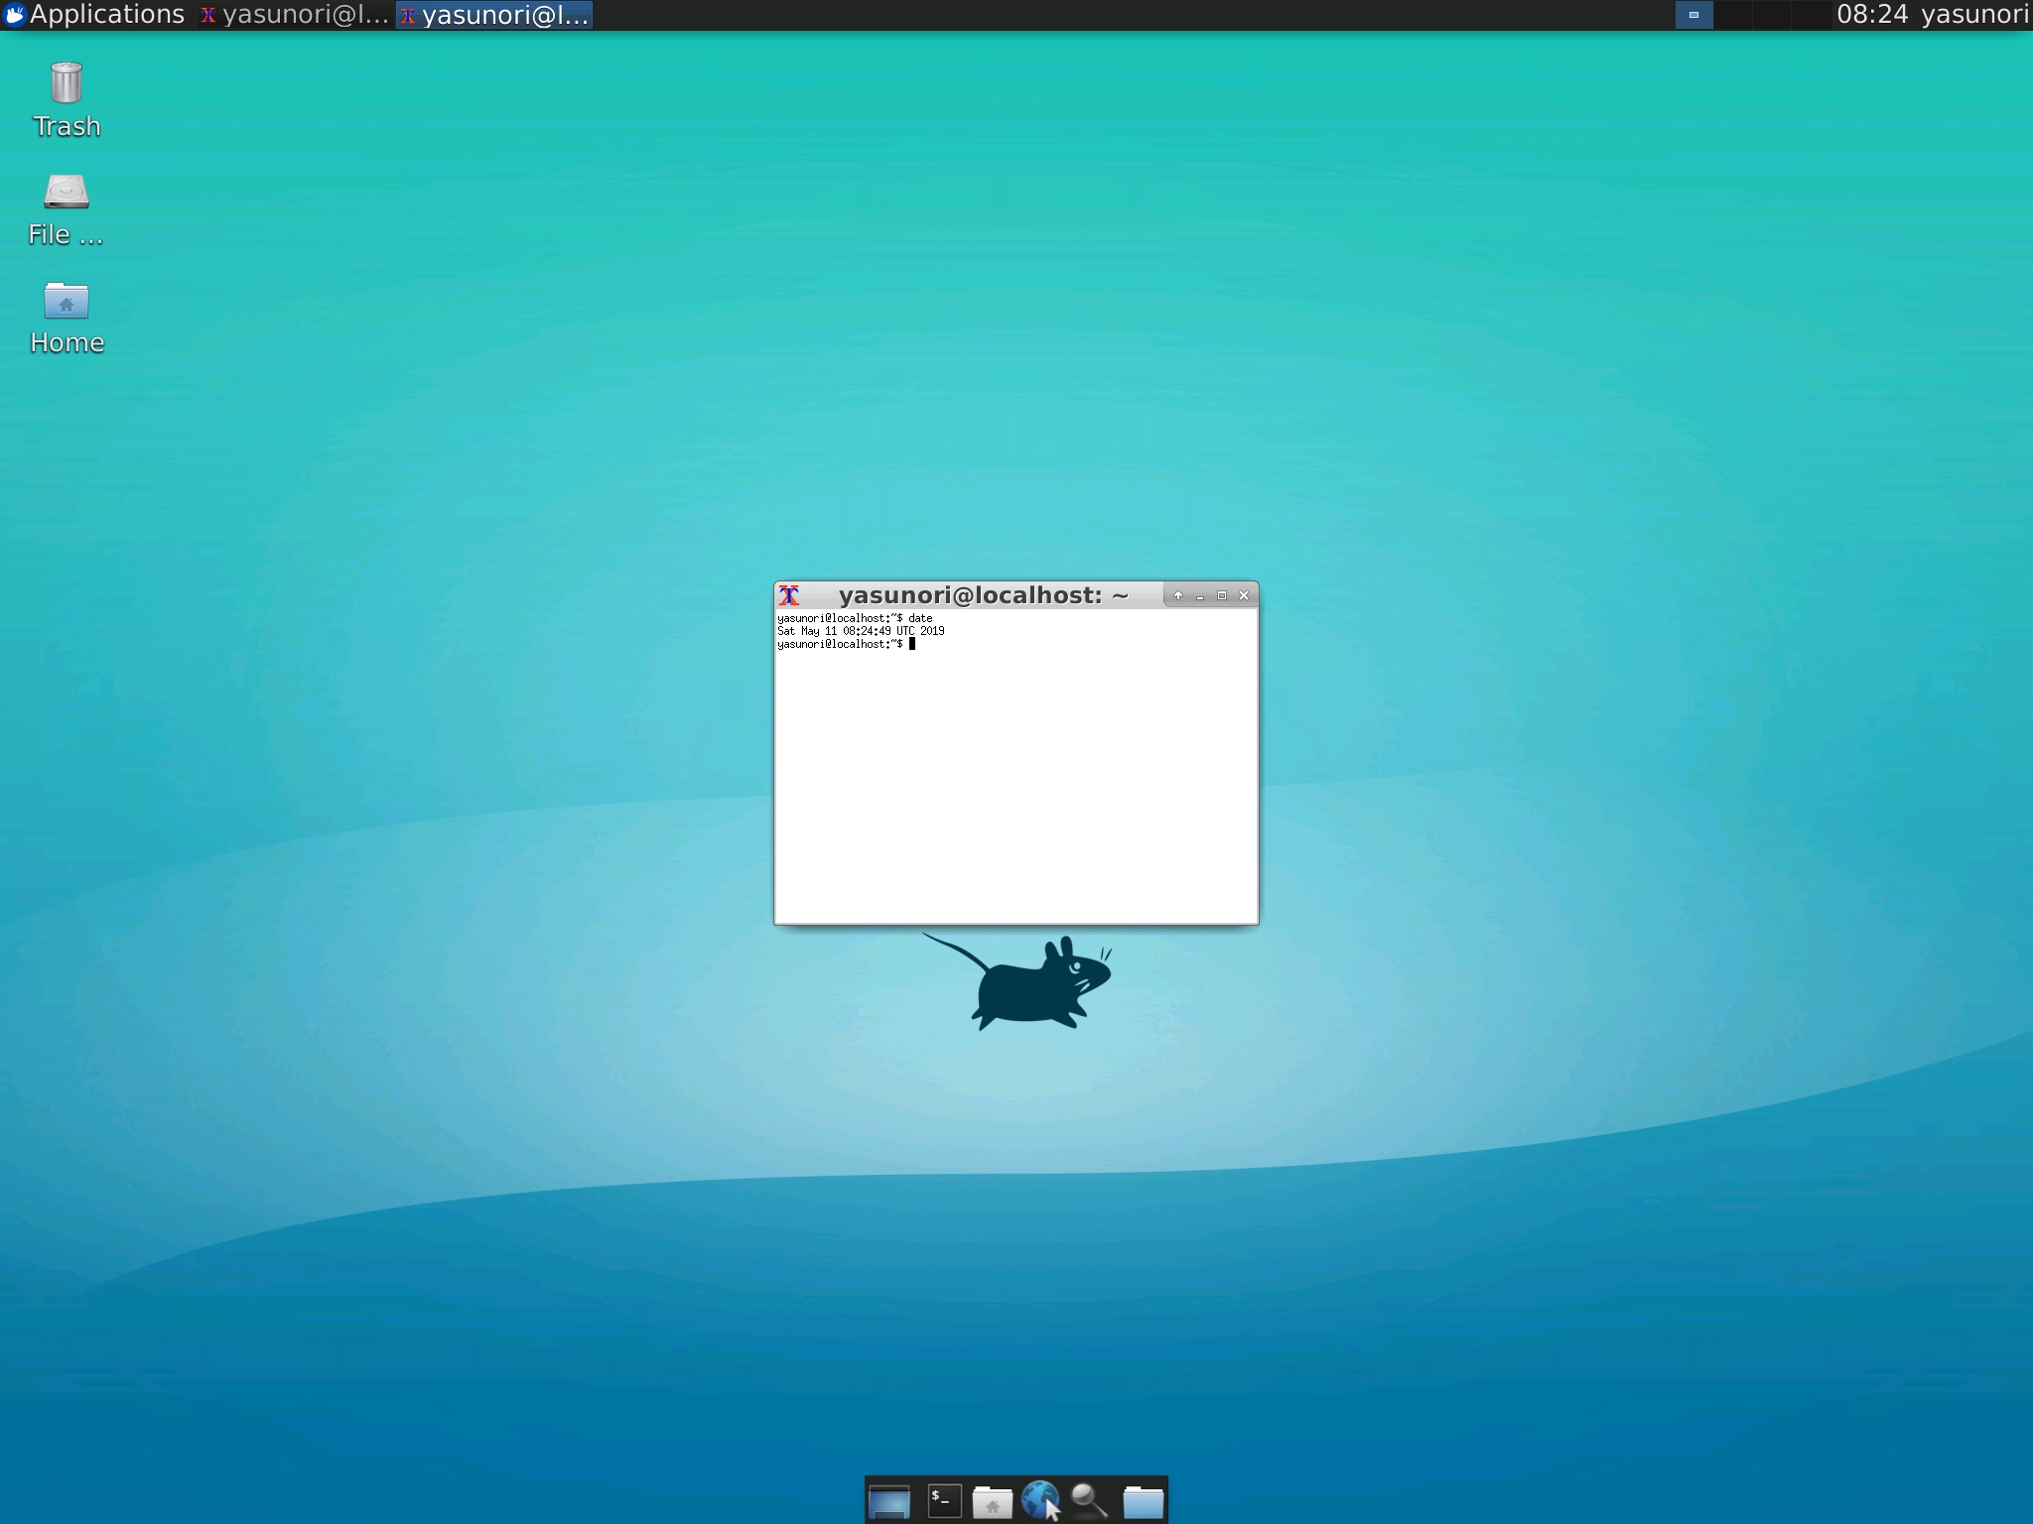Click the show desktop icon in bottom panel

click(888, 1500)
